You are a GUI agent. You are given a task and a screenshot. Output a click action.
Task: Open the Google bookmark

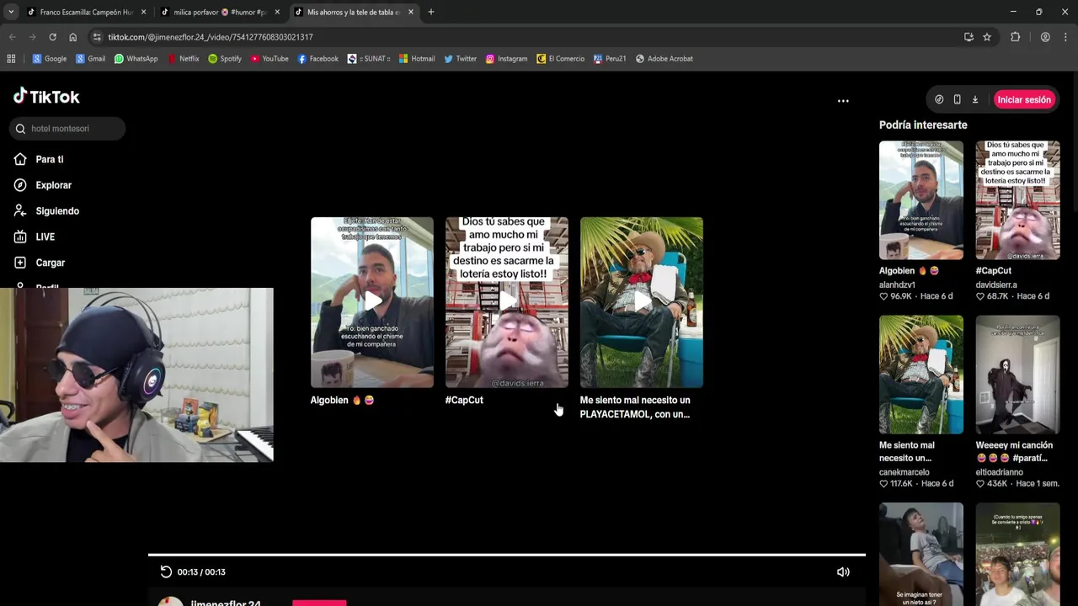(50, 59)
